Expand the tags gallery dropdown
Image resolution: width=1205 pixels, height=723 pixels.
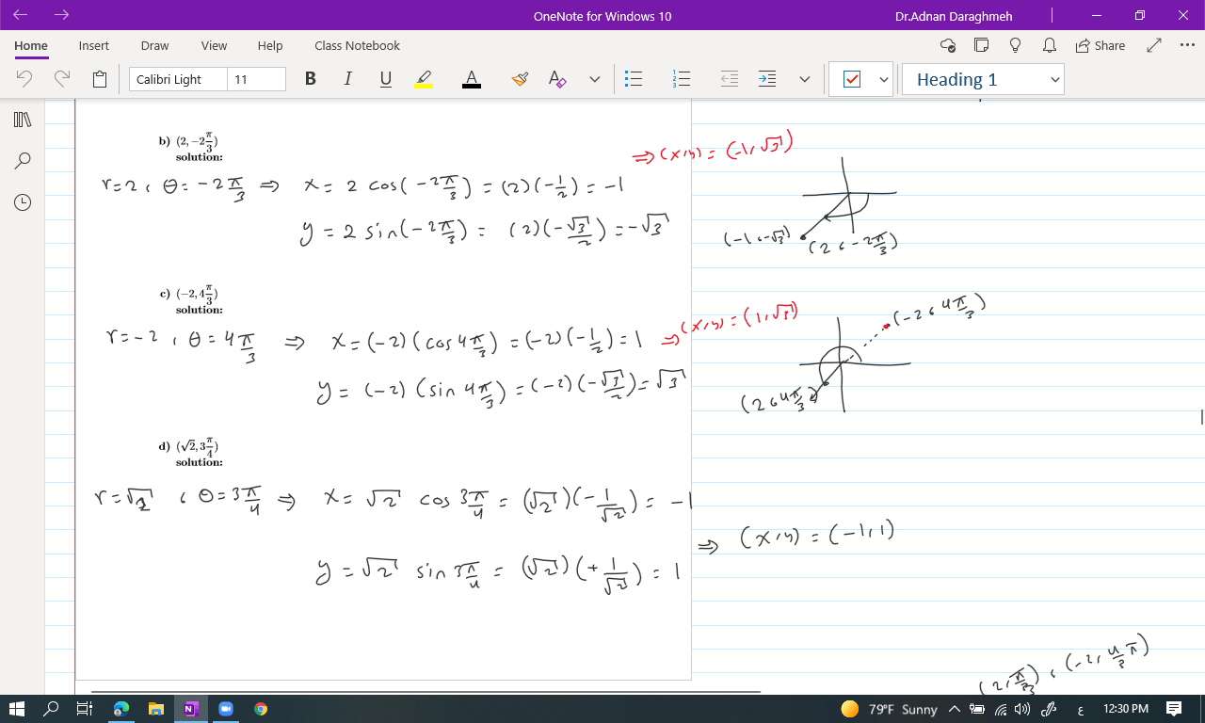pyautogui.click(x=883, y=80)
